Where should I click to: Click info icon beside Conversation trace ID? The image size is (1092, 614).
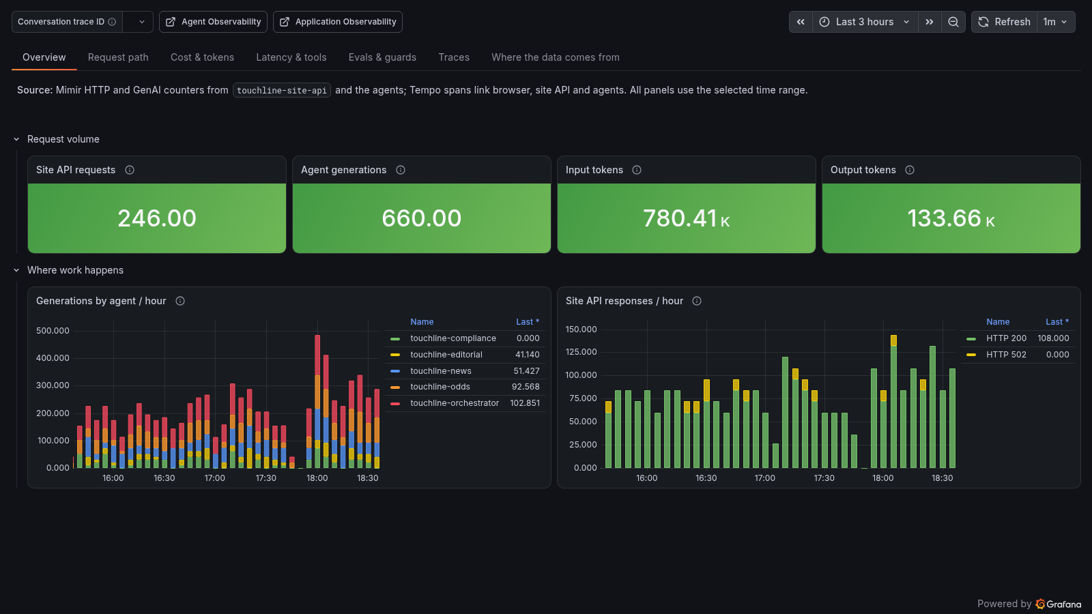point(112,22)
